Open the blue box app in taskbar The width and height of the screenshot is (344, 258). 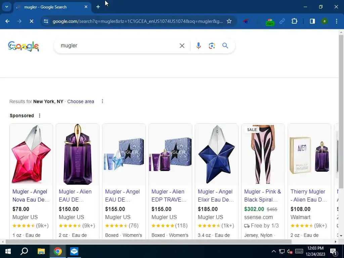74,251
